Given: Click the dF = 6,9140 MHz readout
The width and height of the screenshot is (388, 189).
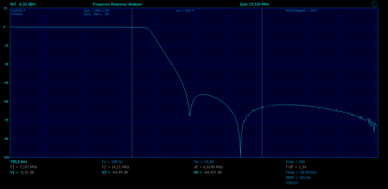Looking at the screenshot, I should (209, 167).
